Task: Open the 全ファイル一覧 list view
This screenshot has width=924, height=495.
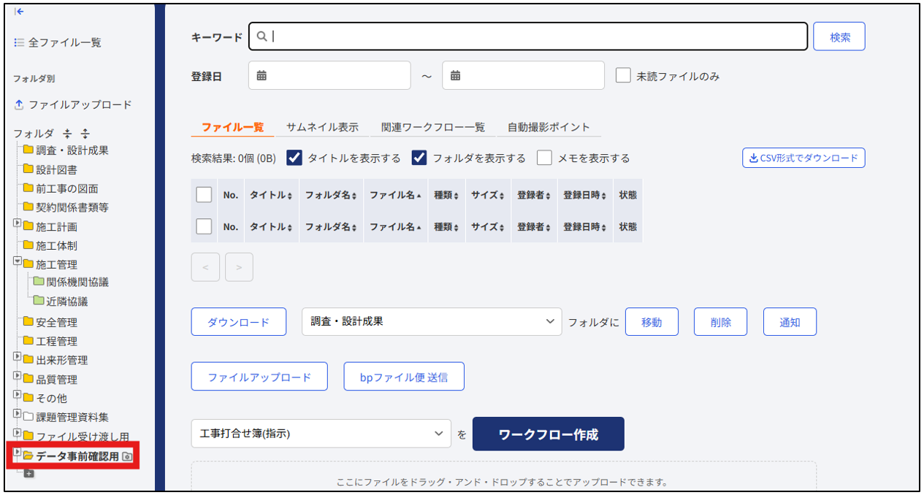Action: [x=58, y=42]
